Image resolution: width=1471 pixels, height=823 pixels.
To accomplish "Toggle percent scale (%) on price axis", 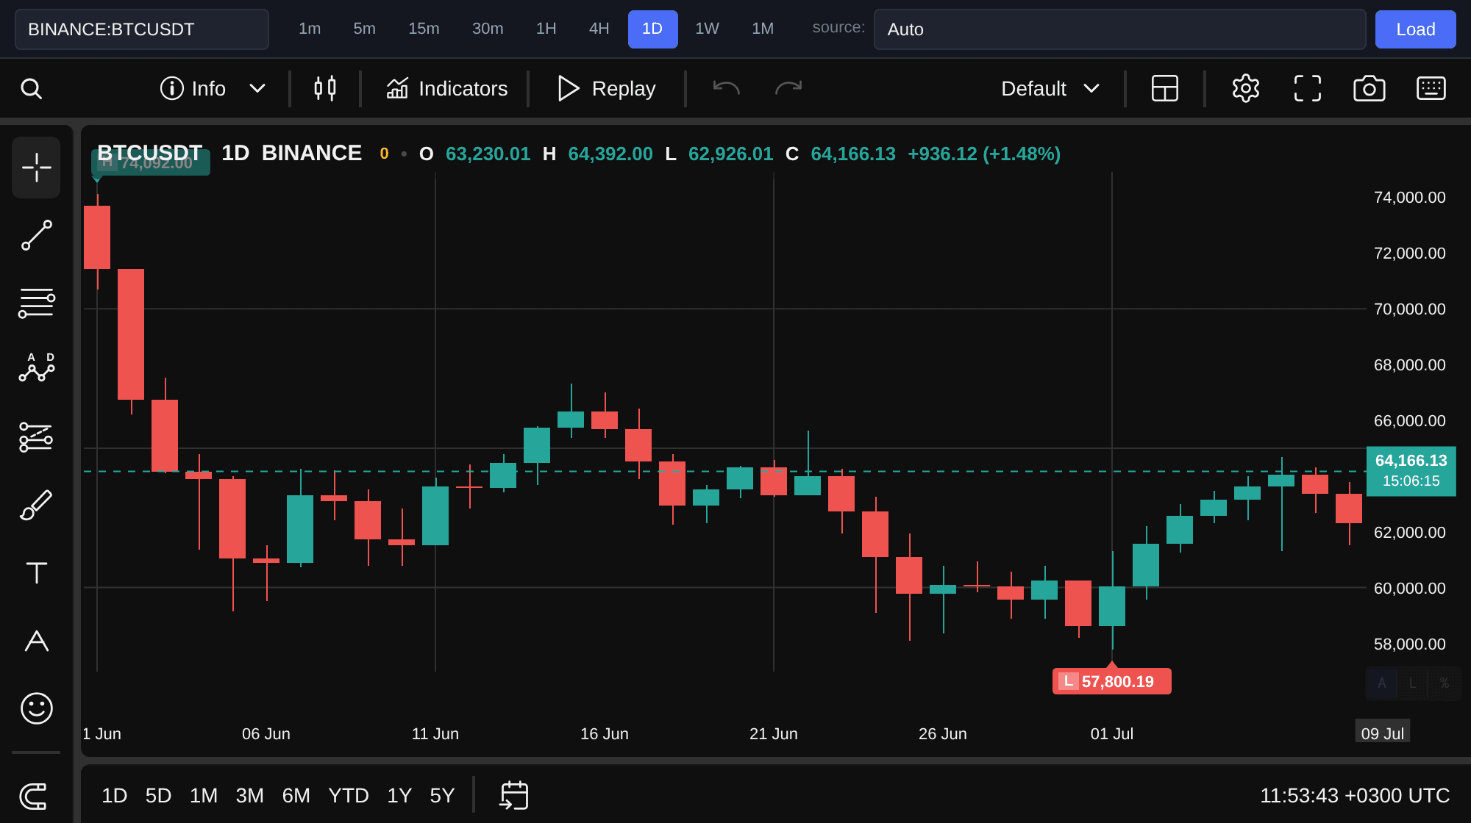I will tap(1444, 683).
